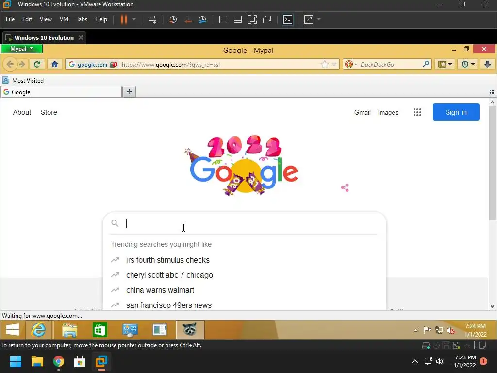497x373 pixels.
Task: Go to the Mypal home page
Action: (x=54, y=65)
